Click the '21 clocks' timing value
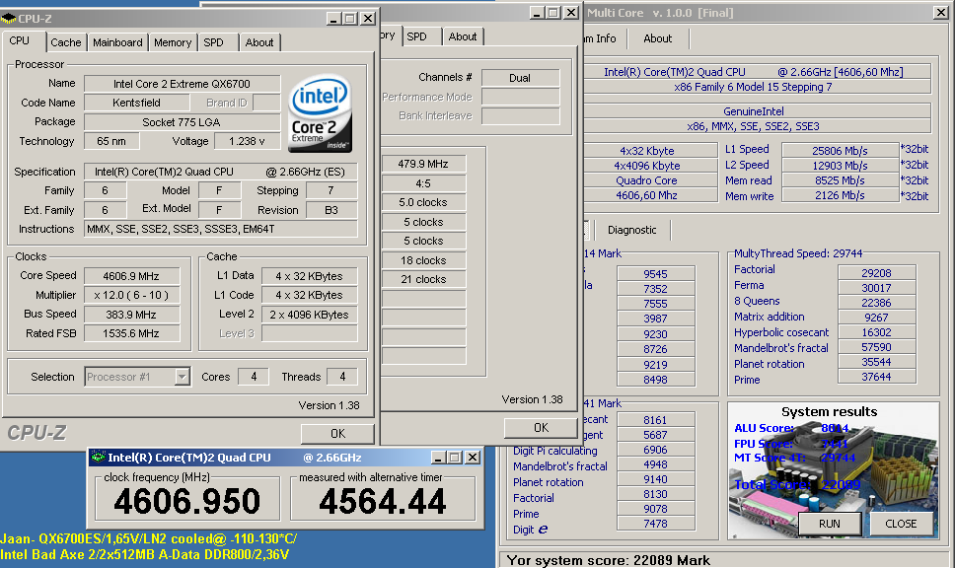Viewport: 955px width, 568px height. click(x=423, y=279)
